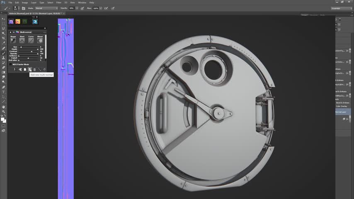Select the Healing Brush tool
354x199 pixels.
pos(3,48)
